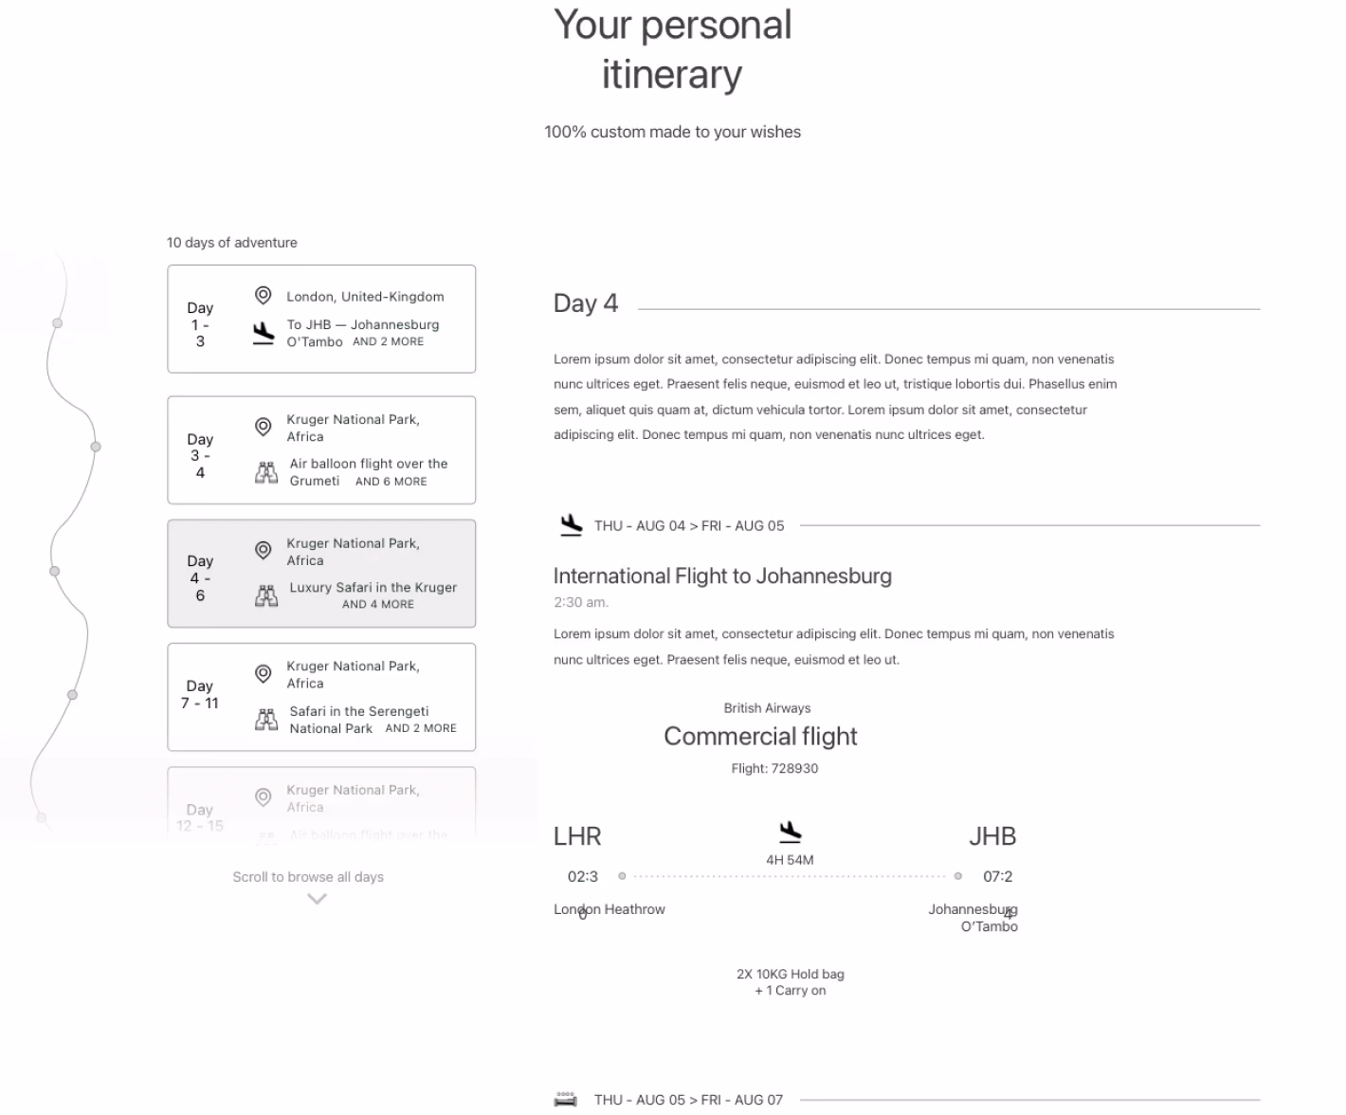The image size is (1346, 1115).
Task: Click AND 4 MORE in Day 4 - 6 card
Action: click(377, 605)
